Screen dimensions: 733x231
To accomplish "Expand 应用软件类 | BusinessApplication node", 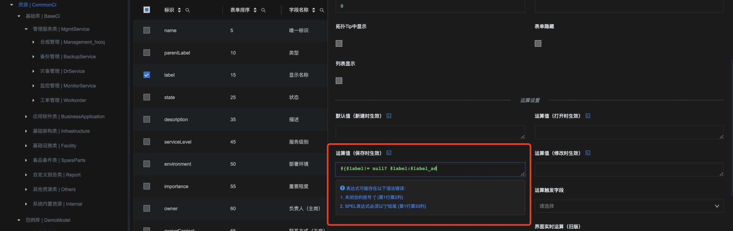I will point(26,117).
